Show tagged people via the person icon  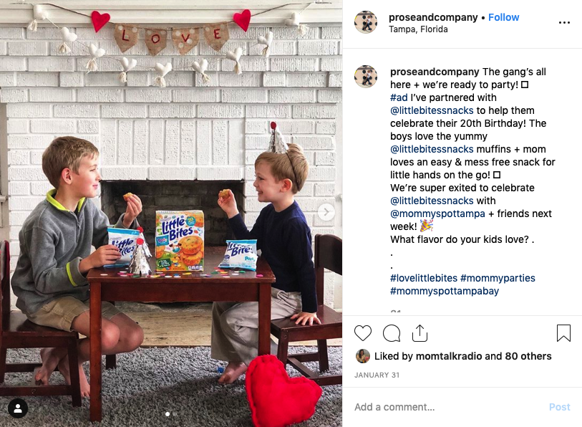pos(17,408)
